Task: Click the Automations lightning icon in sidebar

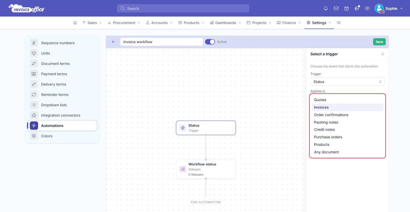Action: [34, 126]
